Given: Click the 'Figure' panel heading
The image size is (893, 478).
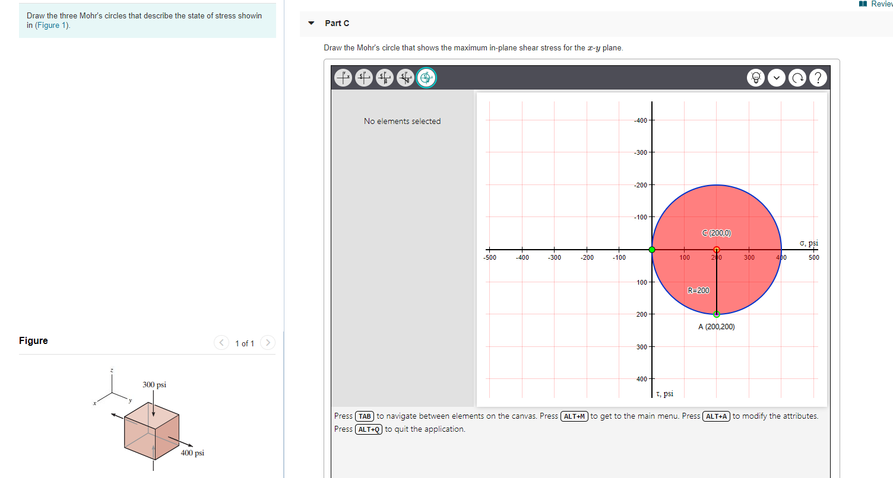Looking at the screenshot, I should click(33, 340).
